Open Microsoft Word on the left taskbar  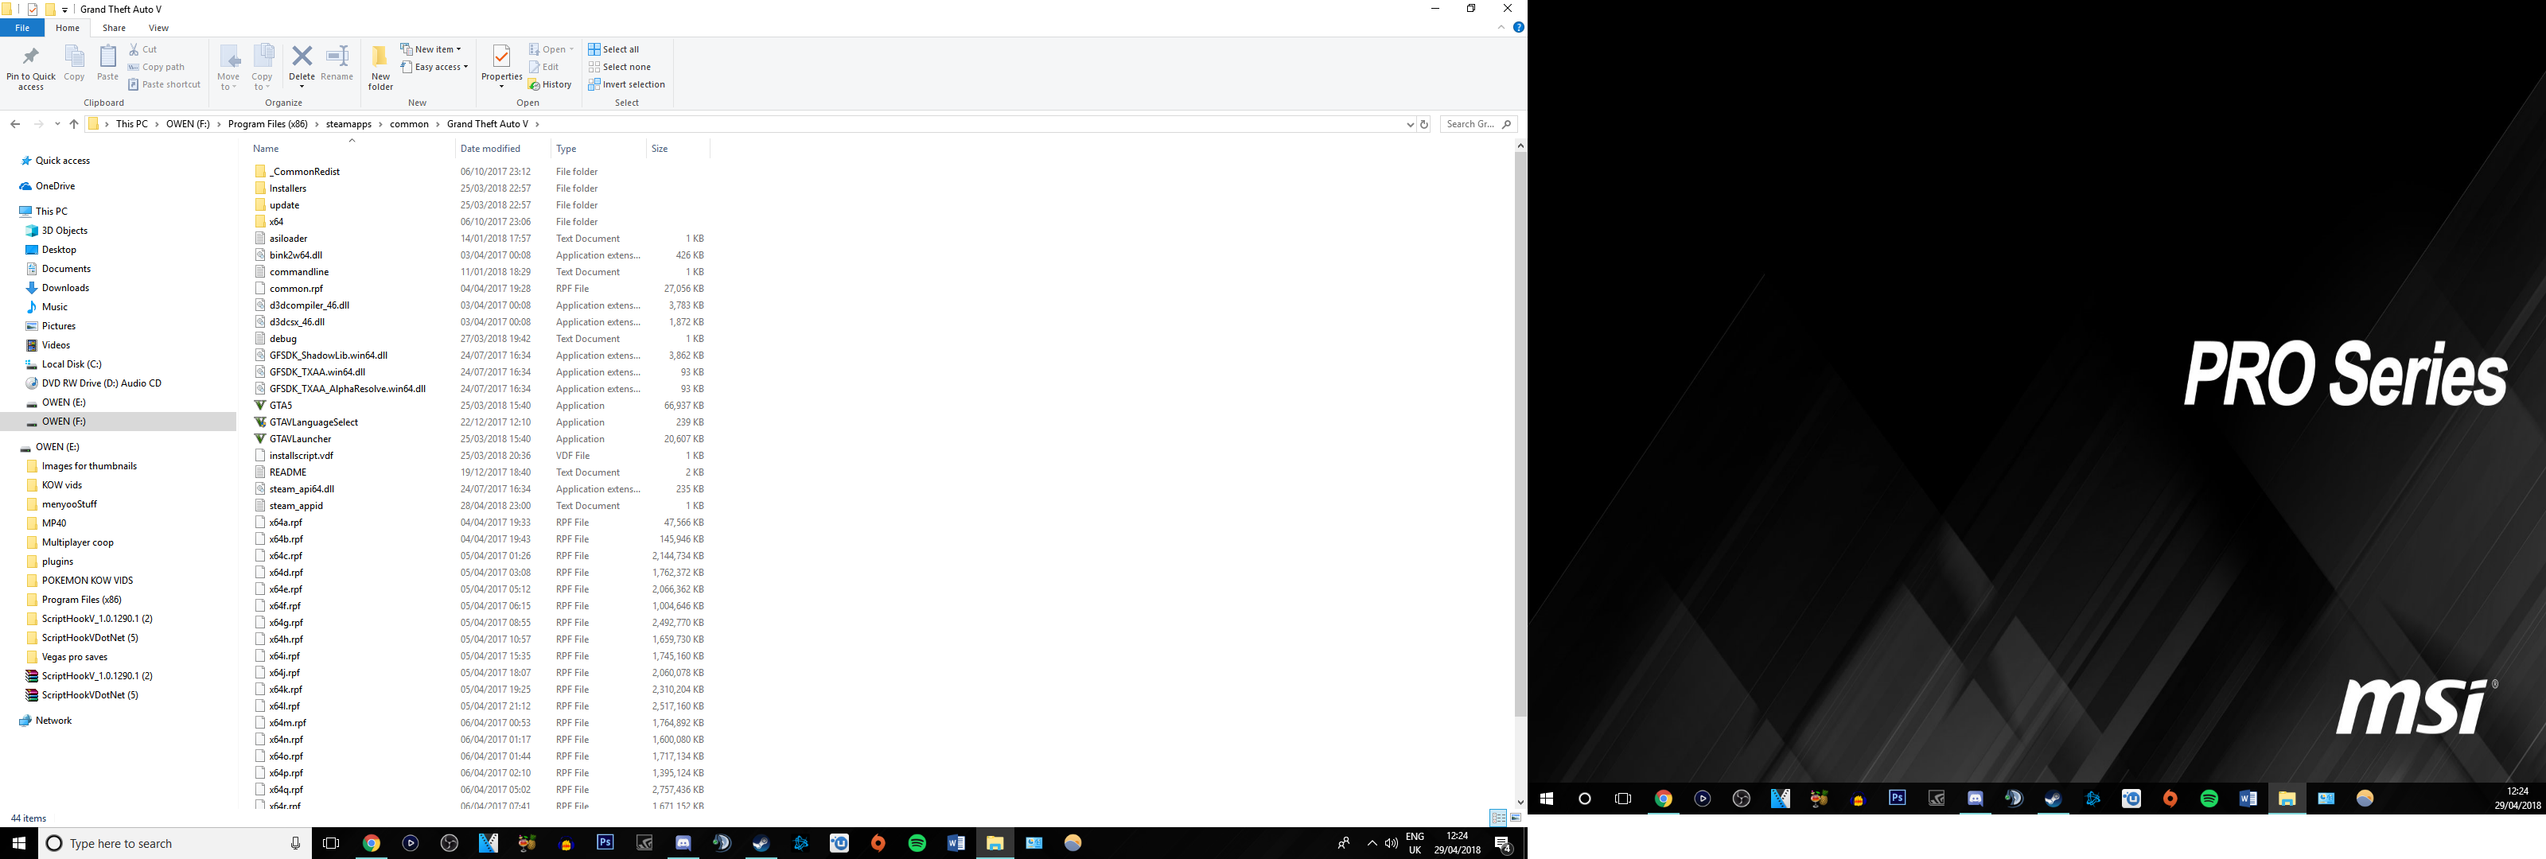point(956,843)
